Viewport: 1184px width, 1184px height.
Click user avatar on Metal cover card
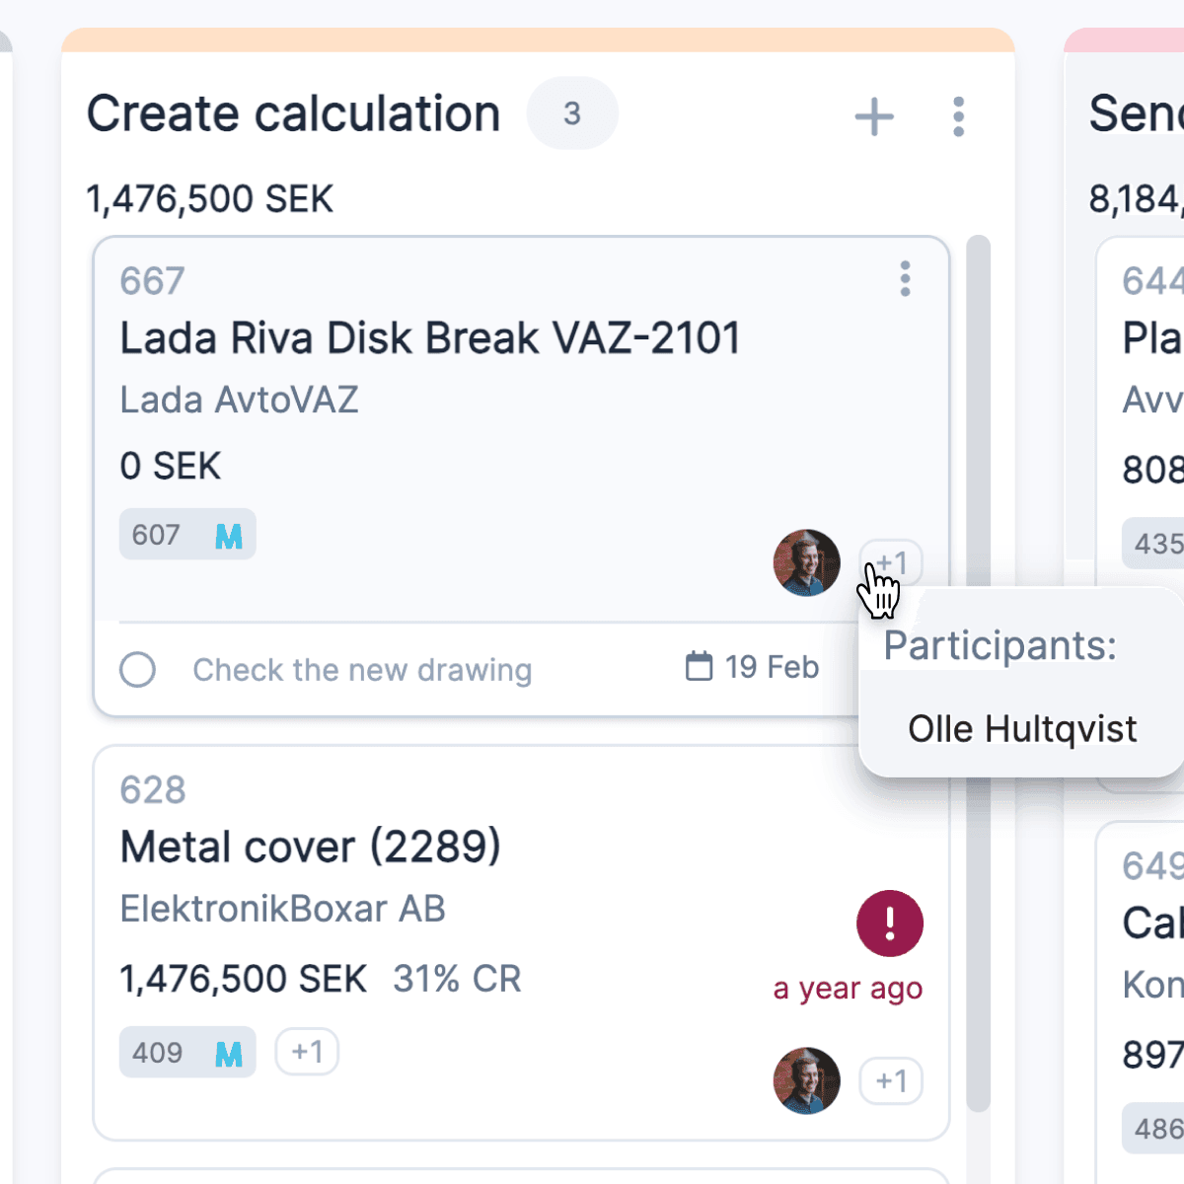(807, 1080)
